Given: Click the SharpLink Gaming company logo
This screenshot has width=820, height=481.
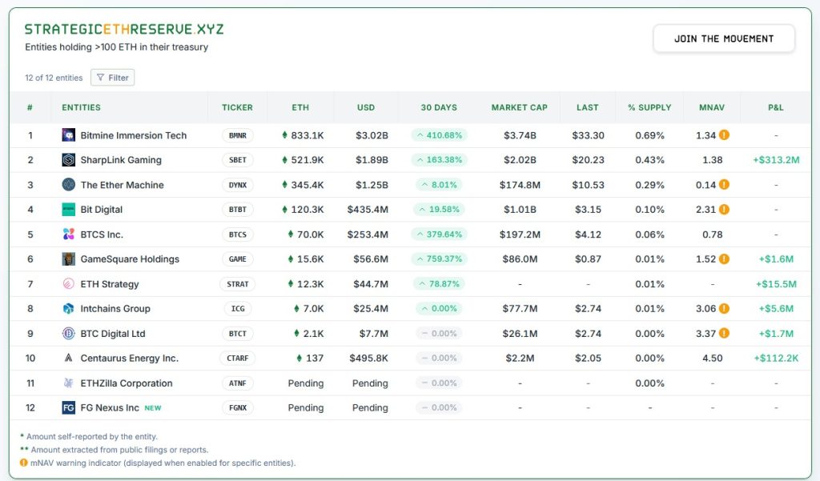Looking at the screenshot, I should click(x=69, y=160).
